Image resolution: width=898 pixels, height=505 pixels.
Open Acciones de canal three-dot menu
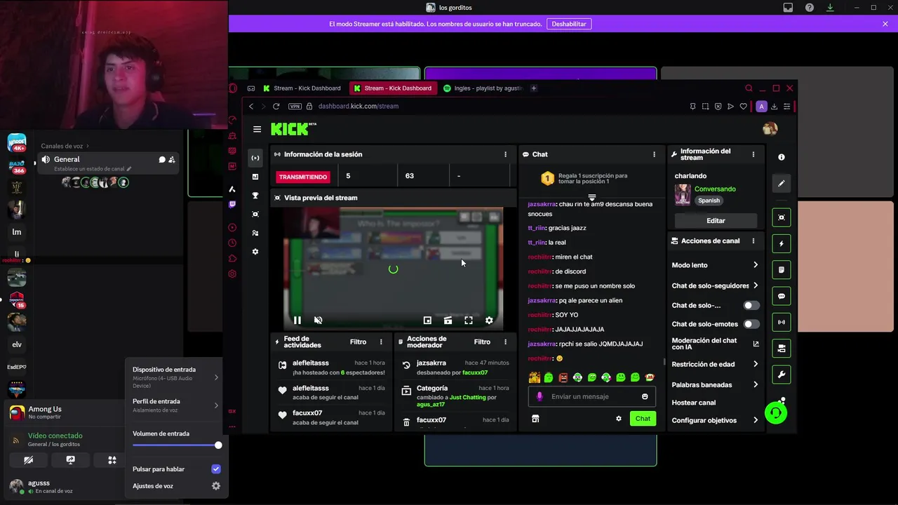[x=753, y=241]
